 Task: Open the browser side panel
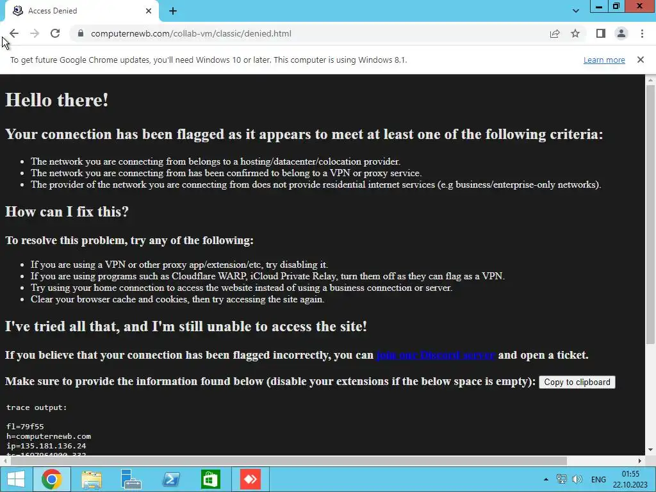pyautogui.click(x=601, y=33)
